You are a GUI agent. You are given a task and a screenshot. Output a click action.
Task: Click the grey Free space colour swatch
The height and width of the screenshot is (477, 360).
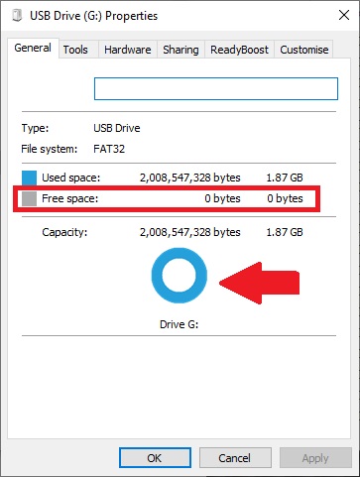(x=29, y=198)
